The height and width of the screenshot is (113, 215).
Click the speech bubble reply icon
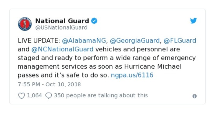pyautogui.click(x=48, y=96)
